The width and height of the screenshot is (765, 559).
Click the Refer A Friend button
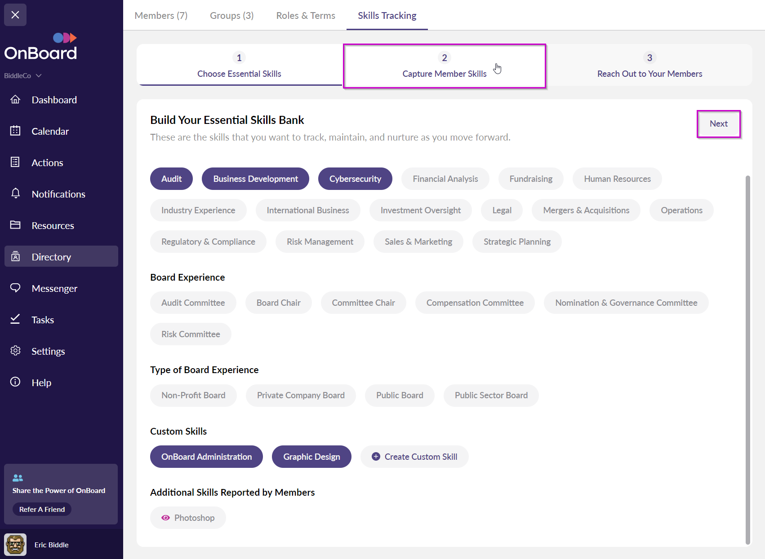(42, 509)
